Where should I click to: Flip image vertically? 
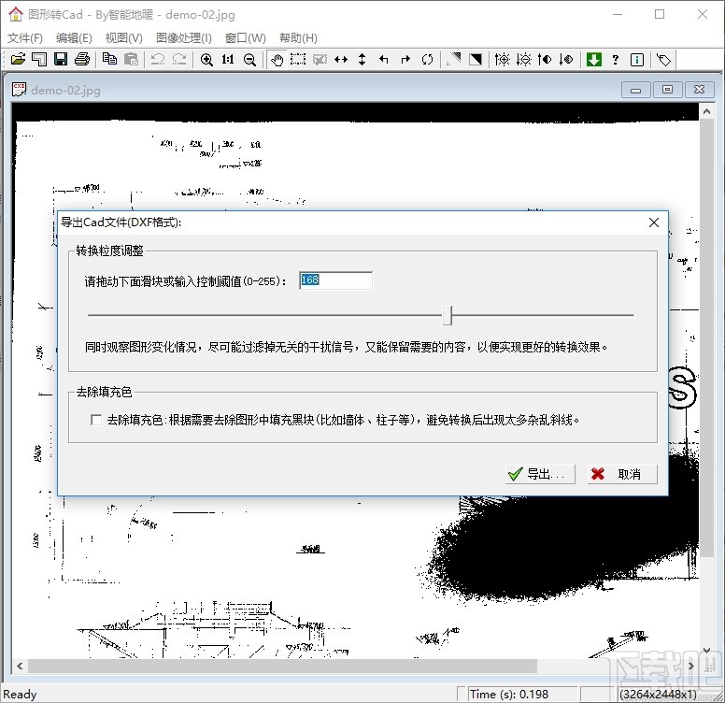362,59
